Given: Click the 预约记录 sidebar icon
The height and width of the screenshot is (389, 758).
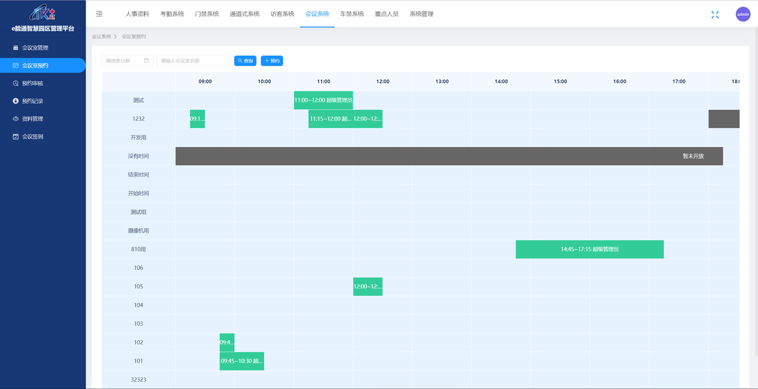Looking at the screenshot, I should [x=16, y=101].
